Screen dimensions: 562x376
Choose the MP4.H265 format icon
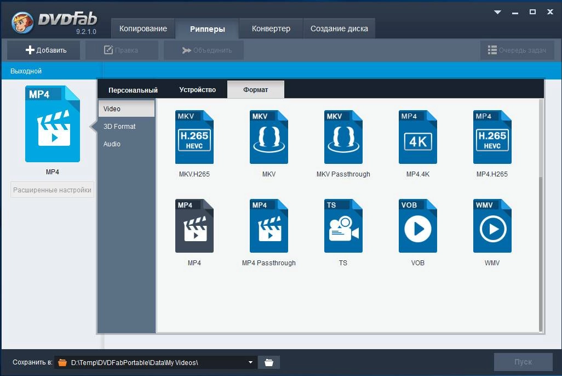tap(492, 137)
